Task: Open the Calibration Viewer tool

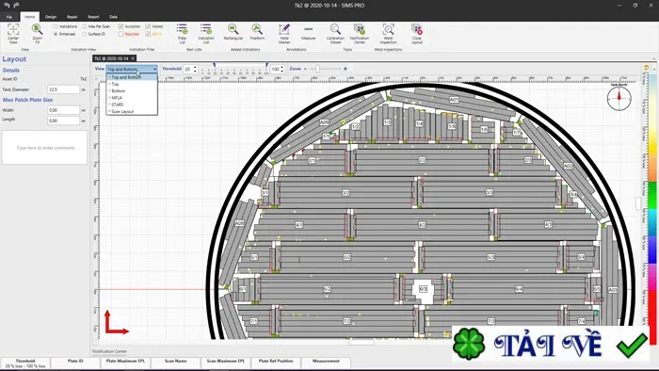Action: (335, 34)
